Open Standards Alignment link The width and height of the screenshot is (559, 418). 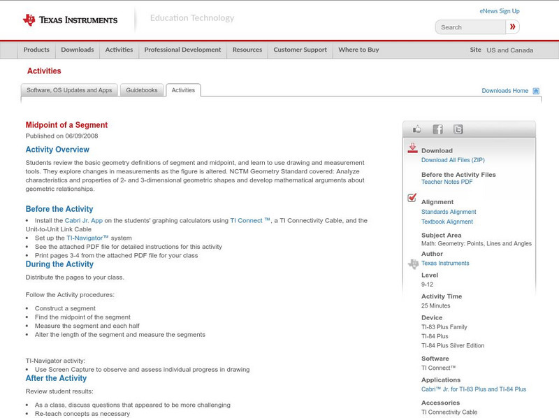(x=449, y=212)
